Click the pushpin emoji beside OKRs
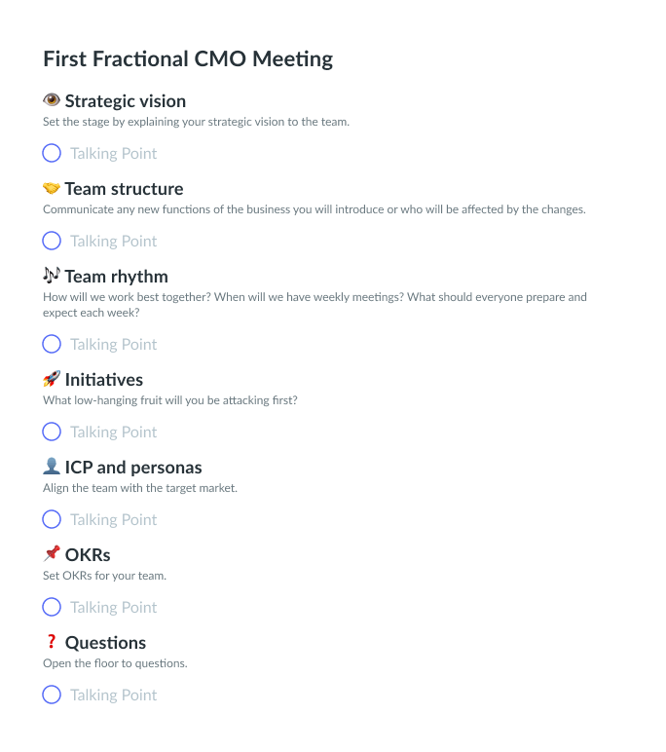Screen dimensions: 666x752 (x=52, y=554)
